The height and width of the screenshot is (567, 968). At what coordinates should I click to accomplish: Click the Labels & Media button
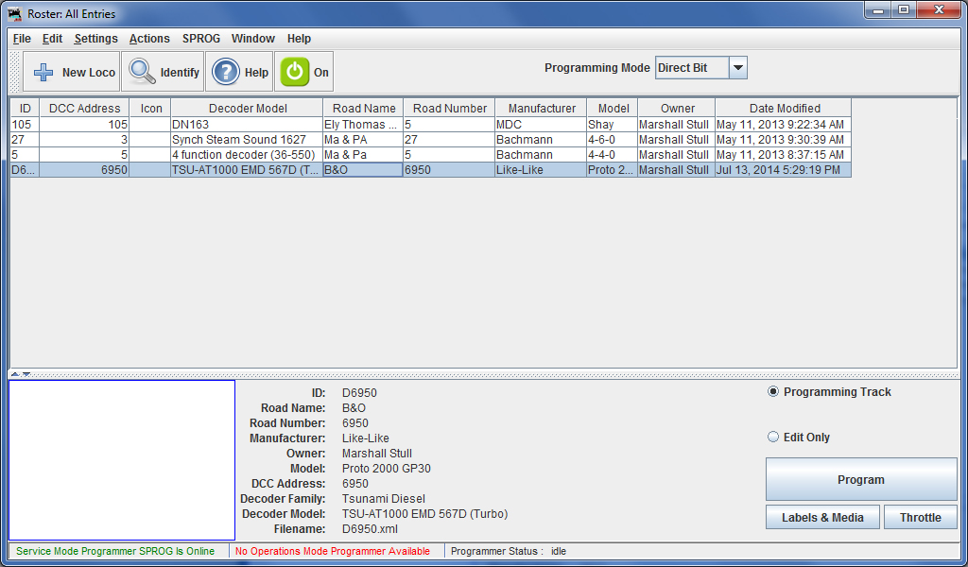click(822, 517)
